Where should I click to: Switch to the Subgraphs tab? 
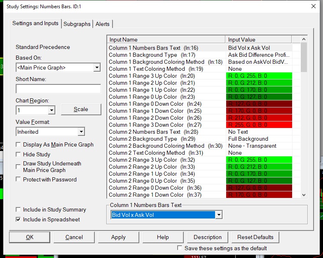pyautogui.click(x=77, y=24)
